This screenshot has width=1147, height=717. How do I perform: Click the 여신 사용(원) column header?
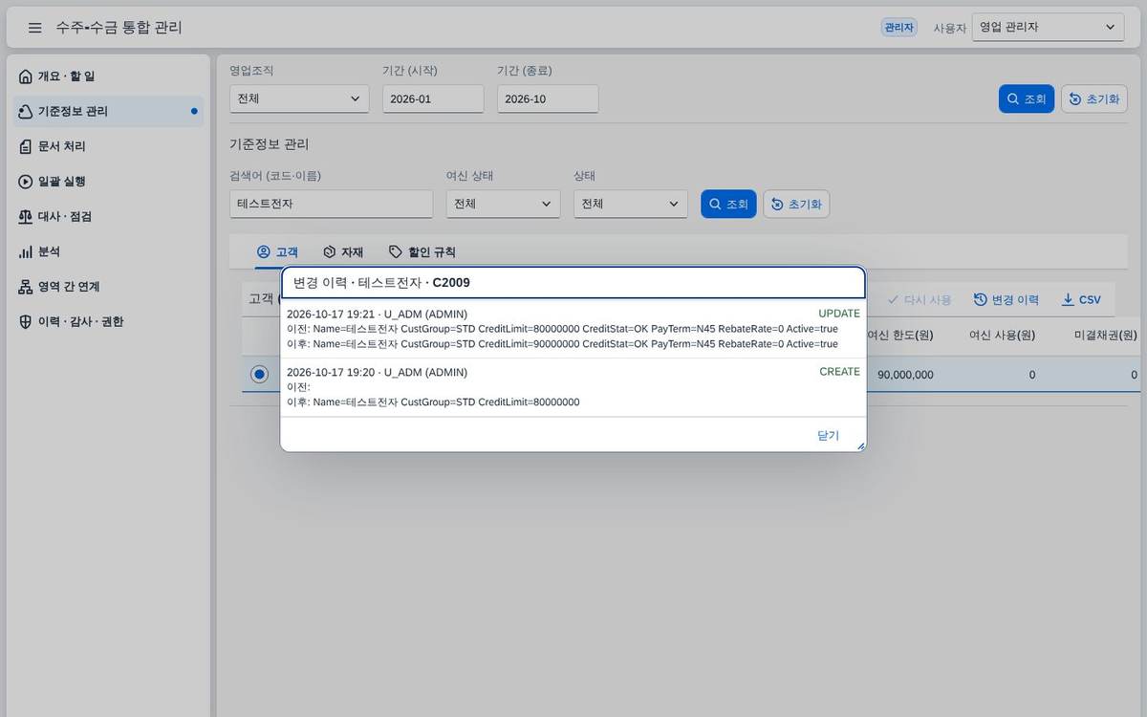[1002, 336]
